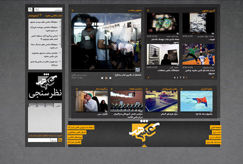
Task: Open news item نمایشگاه عکس های مهدی رضوی
Action: [x=44, y=22]
